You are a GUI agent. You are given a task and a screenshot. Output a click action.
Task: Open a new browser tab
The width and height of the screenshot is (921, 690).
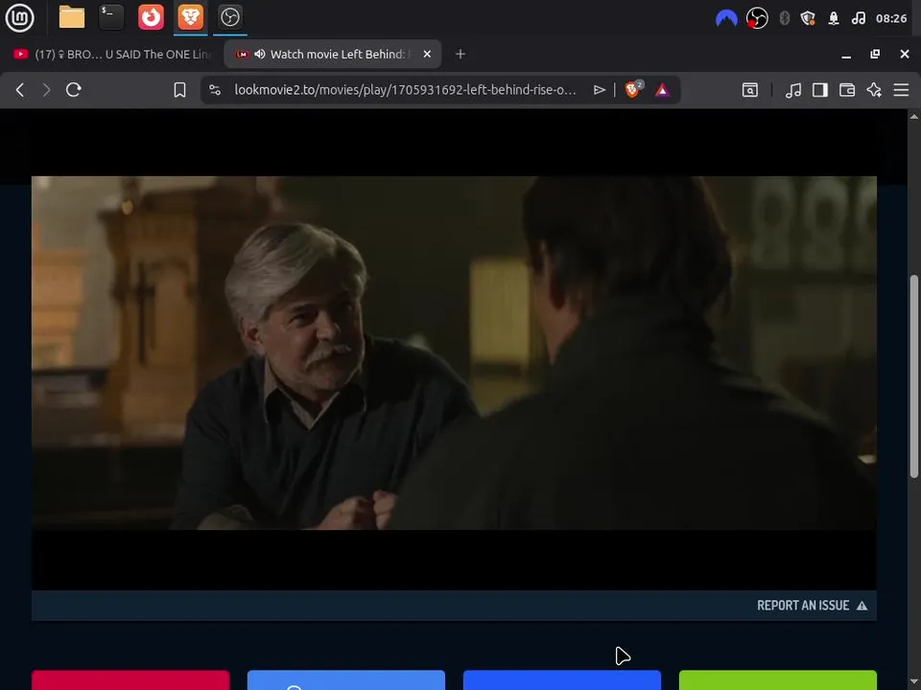(x=460, y=54)
